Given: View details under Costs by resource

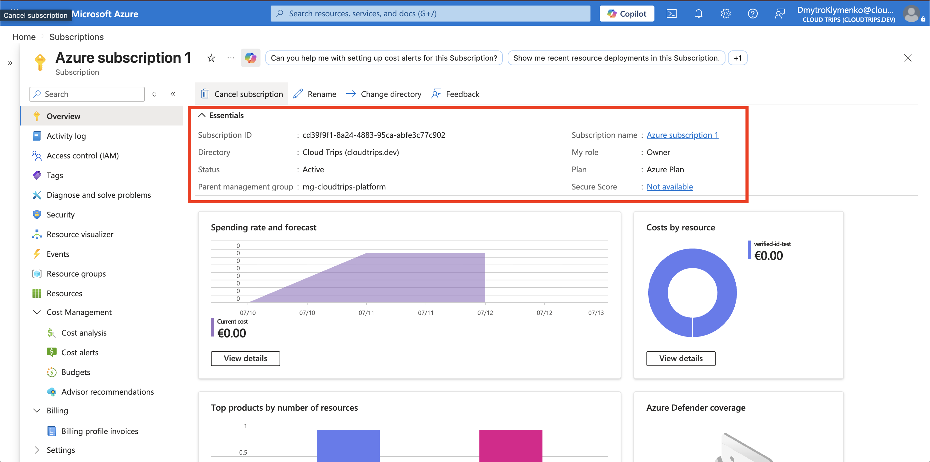Looking at the screenshot, I should pos(681,358).
